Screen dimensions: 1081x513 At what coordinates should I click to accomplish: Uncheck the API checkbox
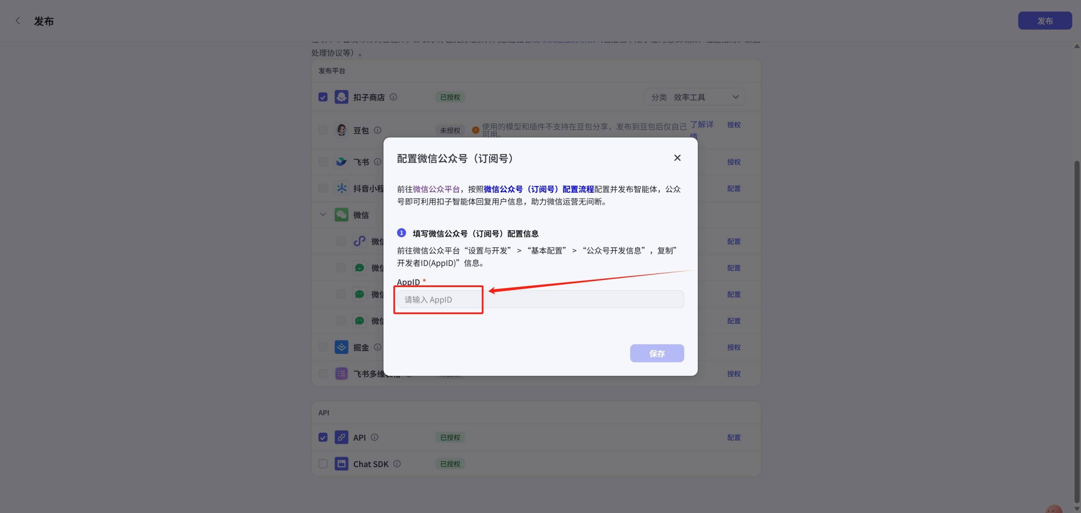pyautogui.click(x=323, y=438)
